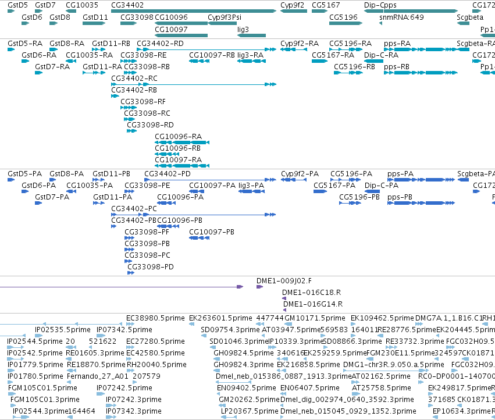
Task: Click the CG5167-PA protein bar
Action: point(320,191)
